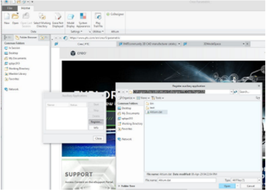Open dropdown on 3DModelSpace browser tab
Image resolution: width=266 pixels, height=190 pixels.
pos(244,44)
